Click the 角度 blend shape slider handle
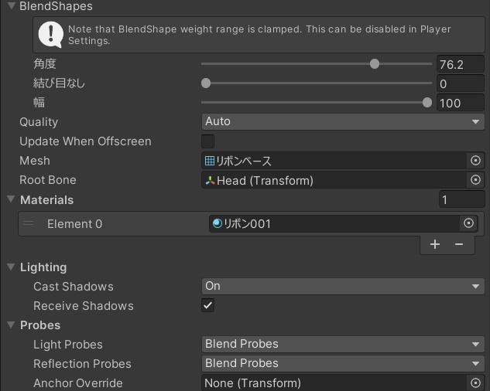Screen dimensions: 490x391 pyautogui.click(x=375, y=64)
